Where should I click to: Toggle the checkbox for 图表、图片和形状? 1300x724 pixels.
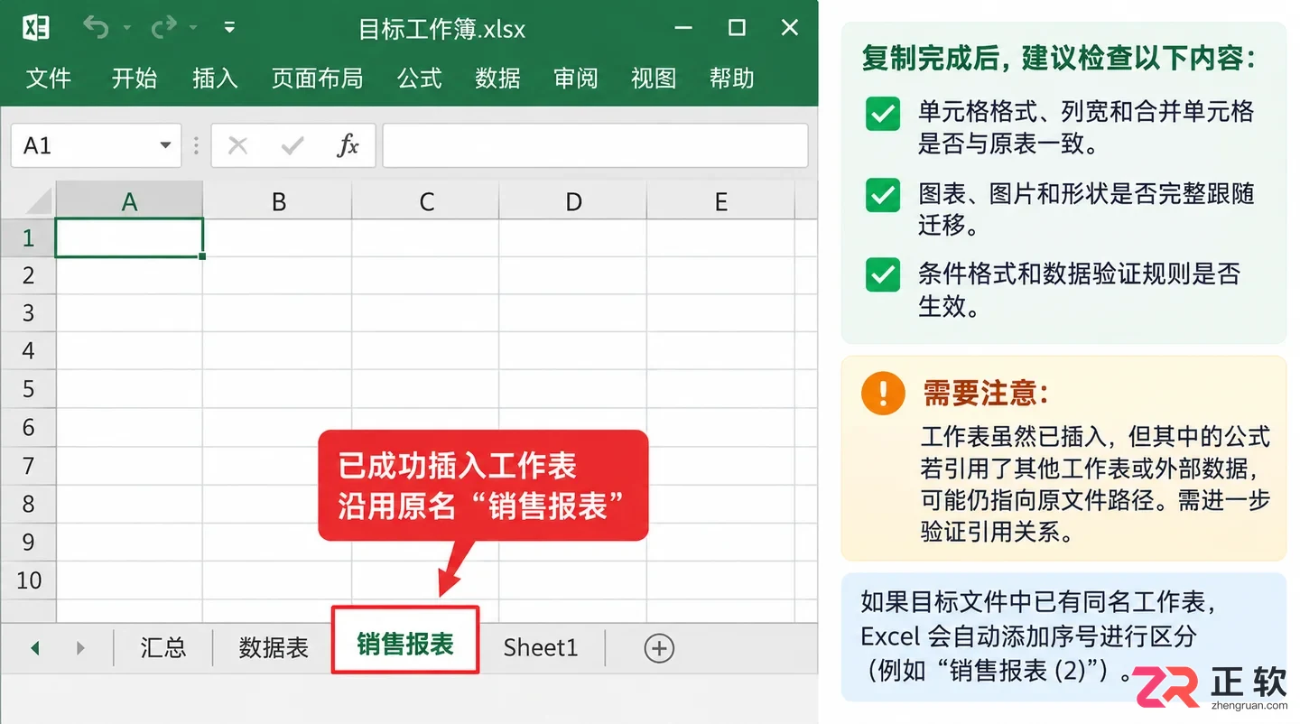click(883, 194)
